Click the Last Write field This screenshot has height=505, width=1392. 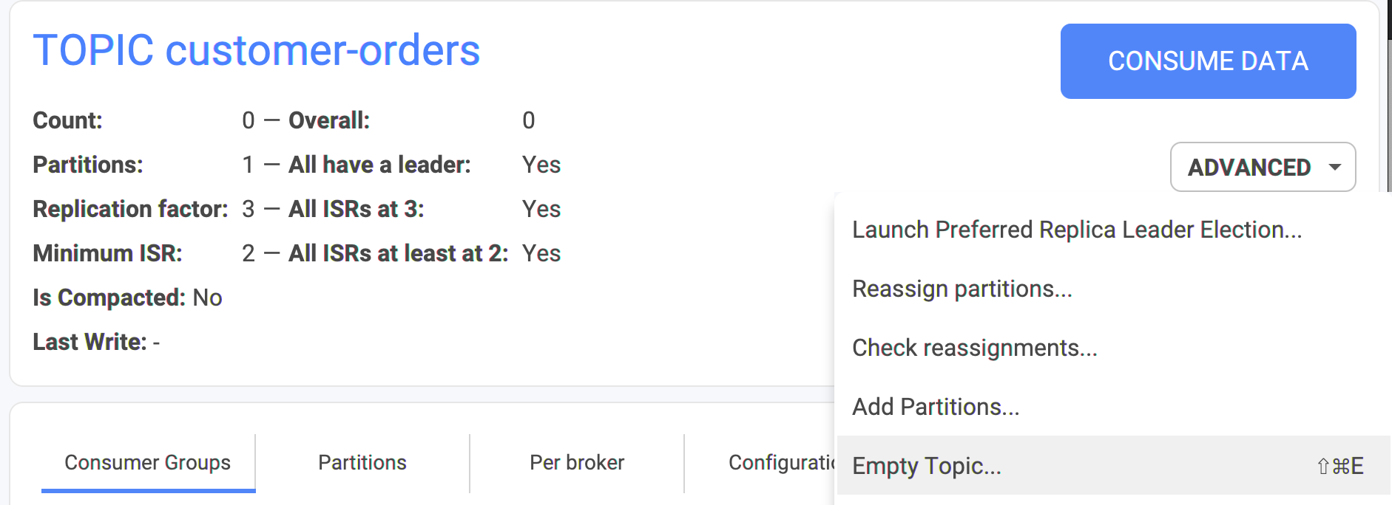[96, 342]
